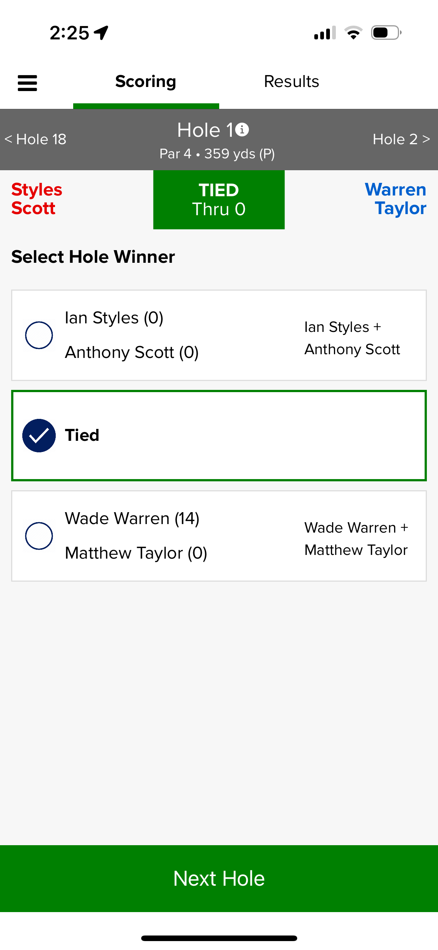Tap the Next Hole button
Image resolution: width=438 pixels, height=950 pixels.
tap(219, 879)
